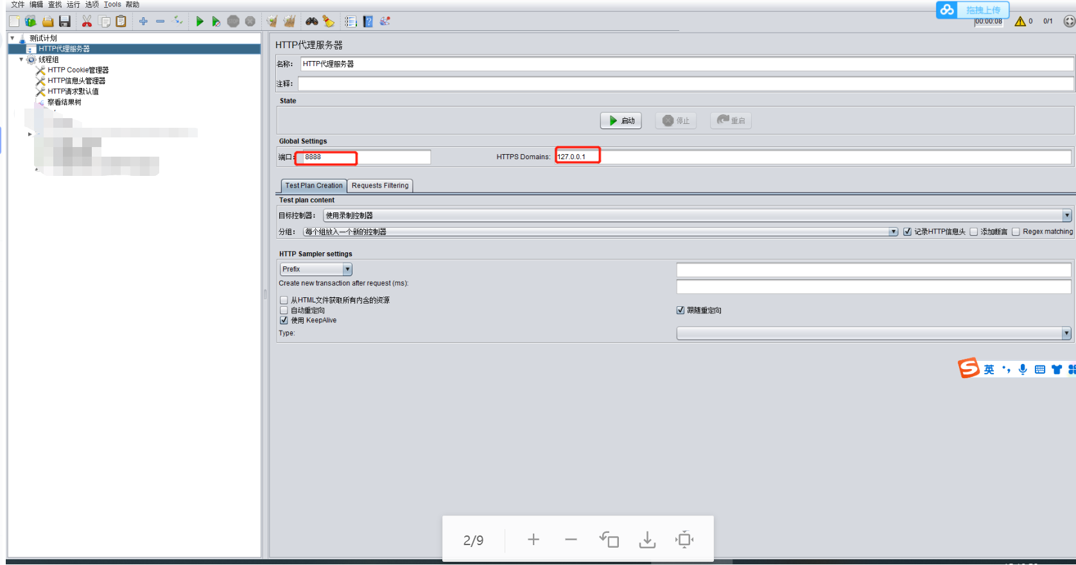1076x565 pixels.
Task: Open the Type dropdown
Action: click(x=874, y=333)
